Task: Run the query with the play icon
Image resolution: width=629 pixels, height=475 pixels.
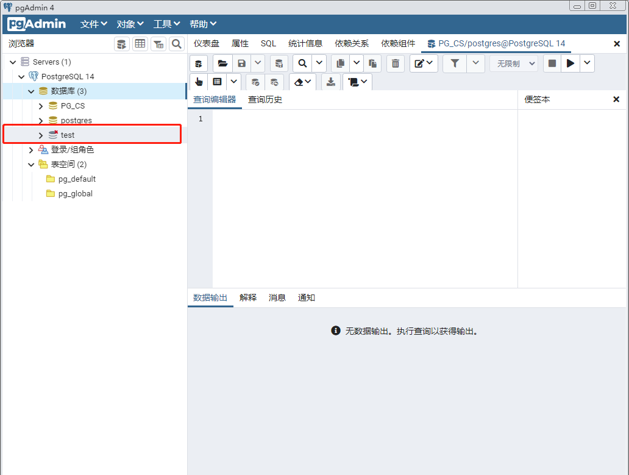Action: point(570,63)
